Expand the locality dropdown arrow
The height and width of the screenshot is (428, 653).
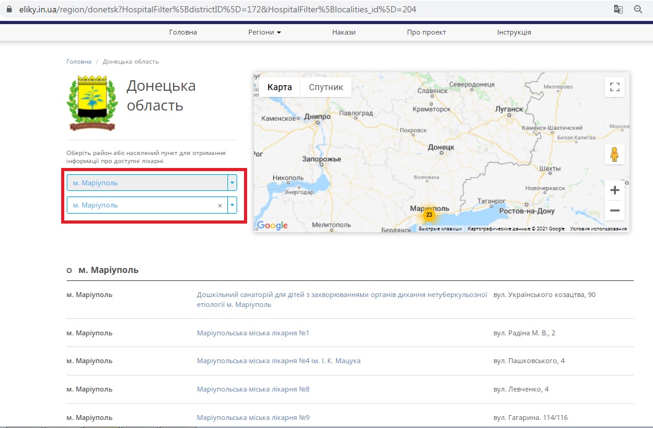pos(232,205)
